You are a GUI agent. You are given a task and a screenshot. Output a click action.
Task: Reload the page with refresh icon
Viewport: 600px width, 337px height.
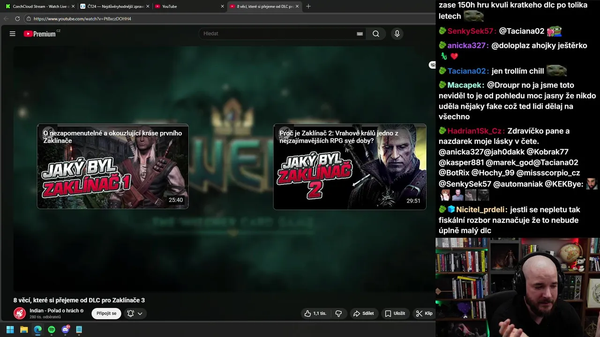(17, 19)
